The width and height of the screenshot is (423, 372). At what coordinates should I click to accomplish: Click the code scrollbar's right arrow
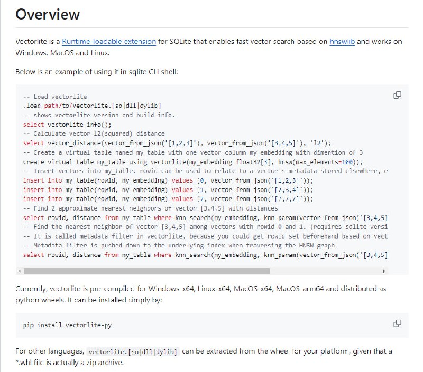[x=384, y=271]
